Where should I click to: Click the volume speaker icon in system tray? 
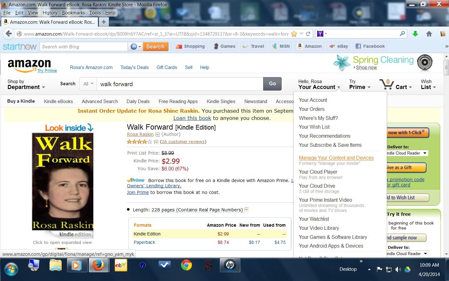[x=398, y=269]
